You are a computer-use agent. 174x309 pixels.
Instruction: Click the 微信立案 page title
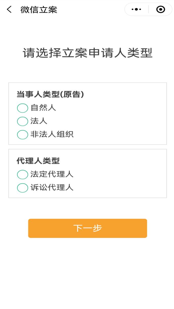coord(39,10)
